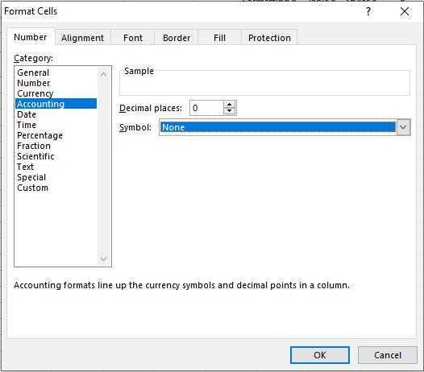Image resolution: width=424 pixels, height=372 pixels.
Task: Click the category list scroll down arrow
Action: pos(103,258)
